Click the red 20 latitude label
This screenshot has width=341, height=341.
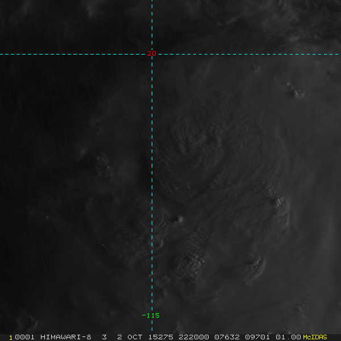tap(152, 53)
